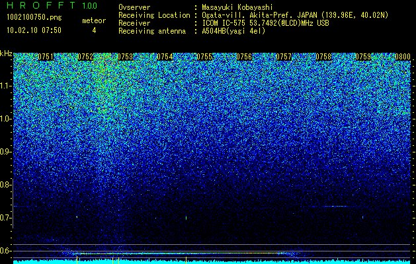
Task: Click the 0758 time marker
Action: [x=323, y=57]
